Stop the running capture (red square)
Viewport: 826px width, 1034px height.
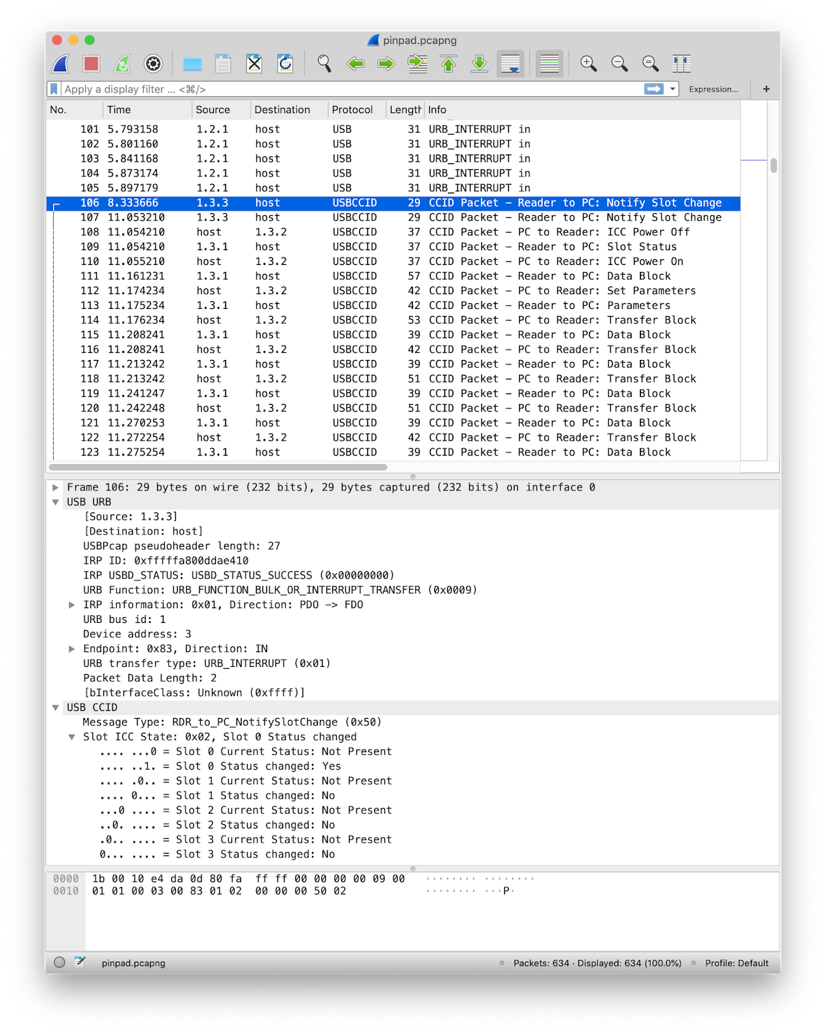[x=91, y=64]
